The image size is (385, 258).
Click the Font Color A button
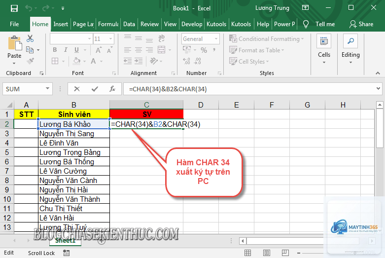tap(93, 61)
